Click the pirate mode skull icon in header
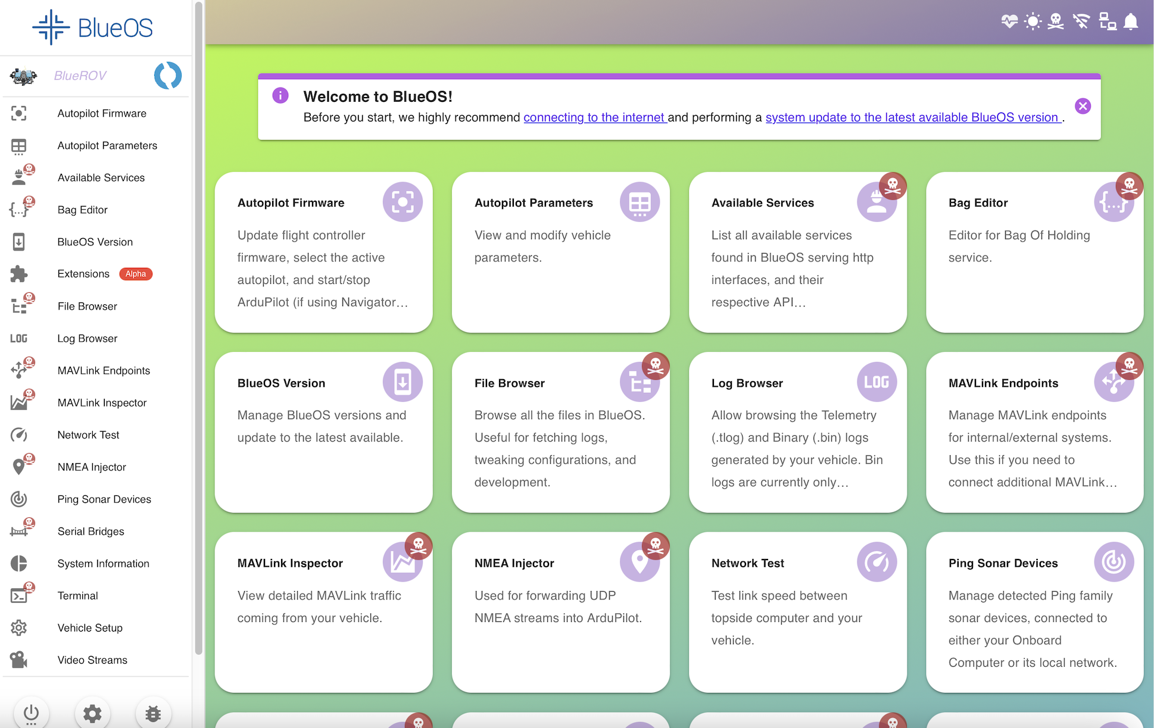The width and height of the screenshot is (1154, 728). point(1056,22)
